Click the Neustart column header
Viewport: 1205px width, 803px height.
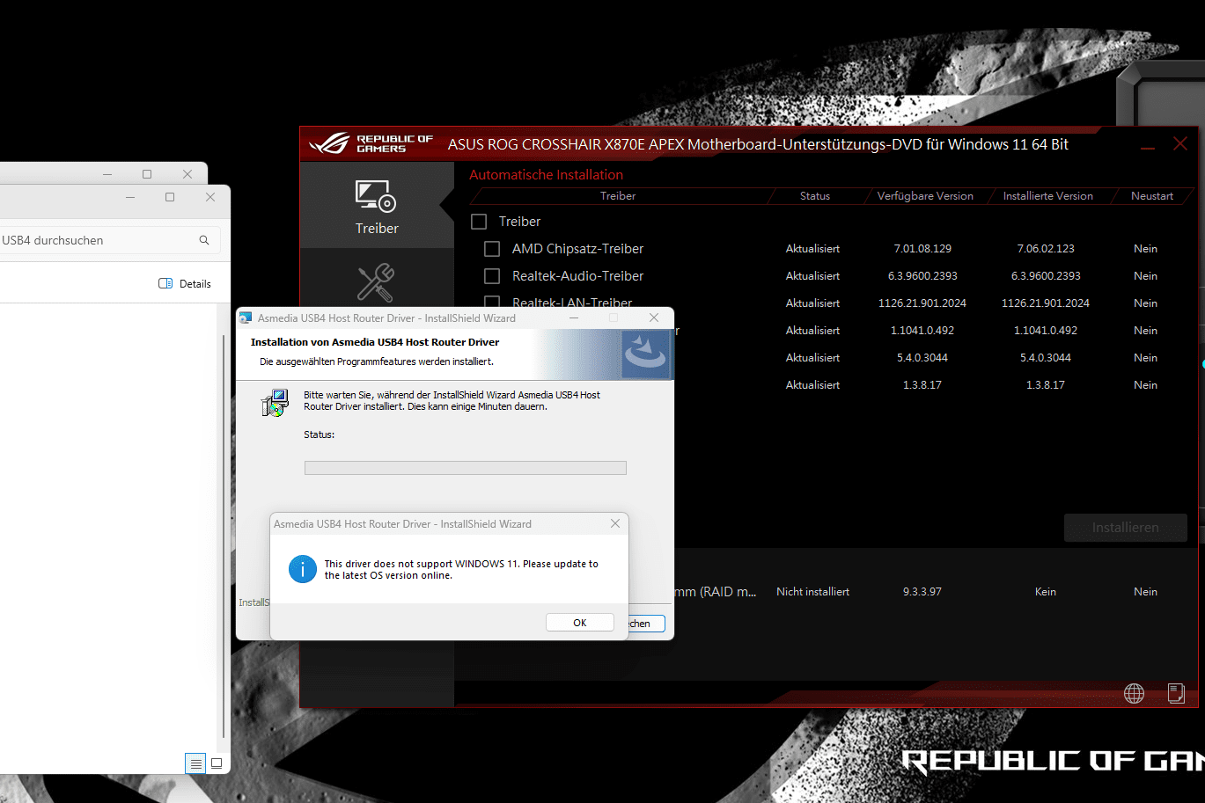[x=1151, y=196]
